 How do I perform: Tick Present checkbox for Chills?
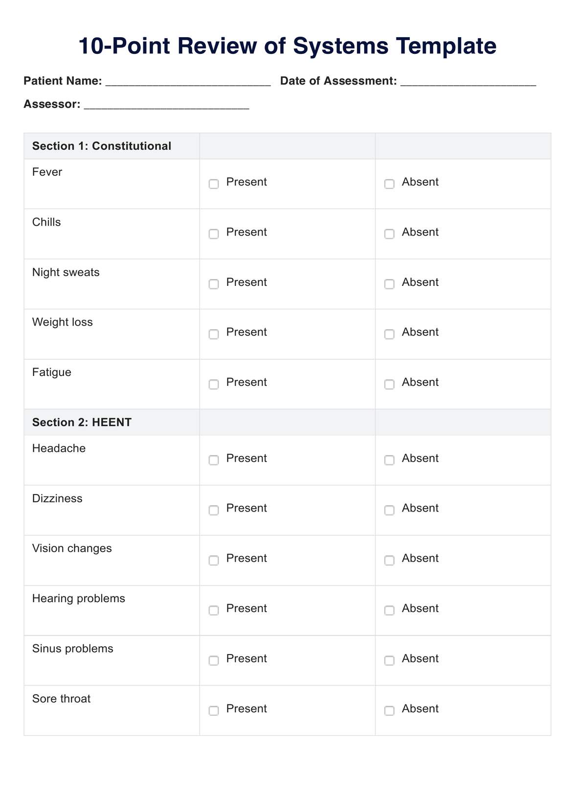[x=214, y=234]
